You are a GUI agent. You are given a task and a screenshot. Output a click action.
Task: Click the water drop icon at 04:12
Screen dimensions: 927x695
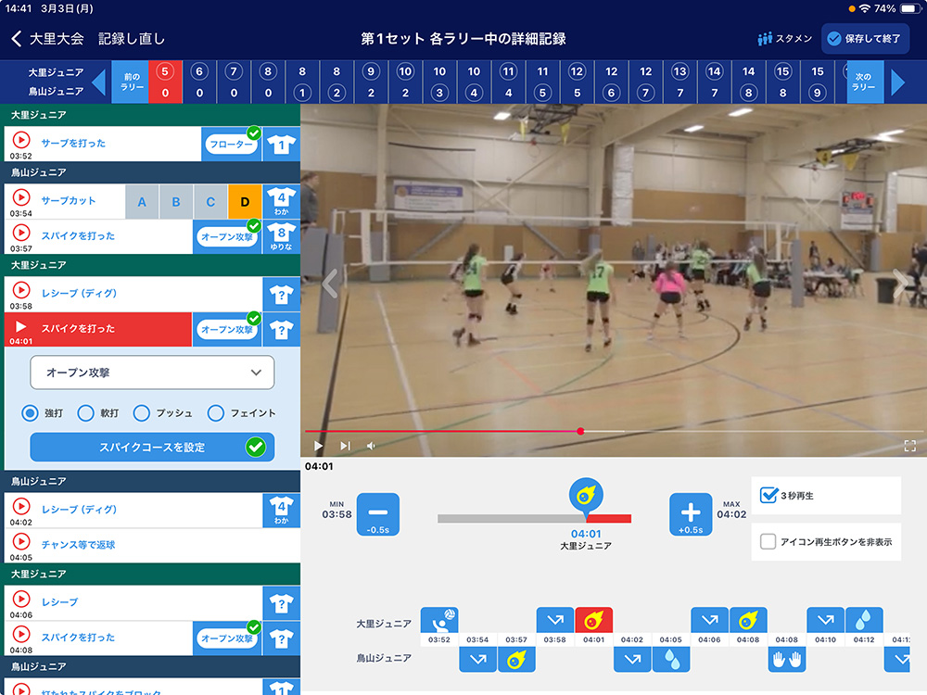pos(864,620)
